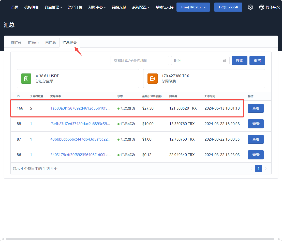The width and height of the screenshot is (282, 241).
Task: Expand the 系统配置 dropdown menu
Action: (141, 7)
